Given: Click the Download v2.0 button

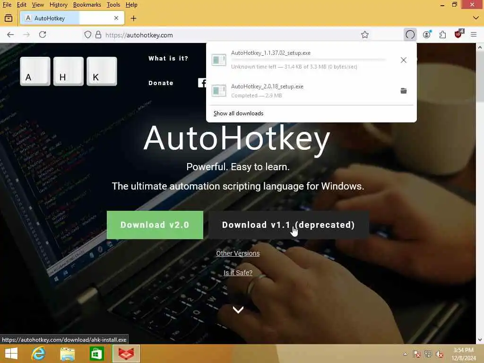Looking at the screenshot, I should coord(155,225).
